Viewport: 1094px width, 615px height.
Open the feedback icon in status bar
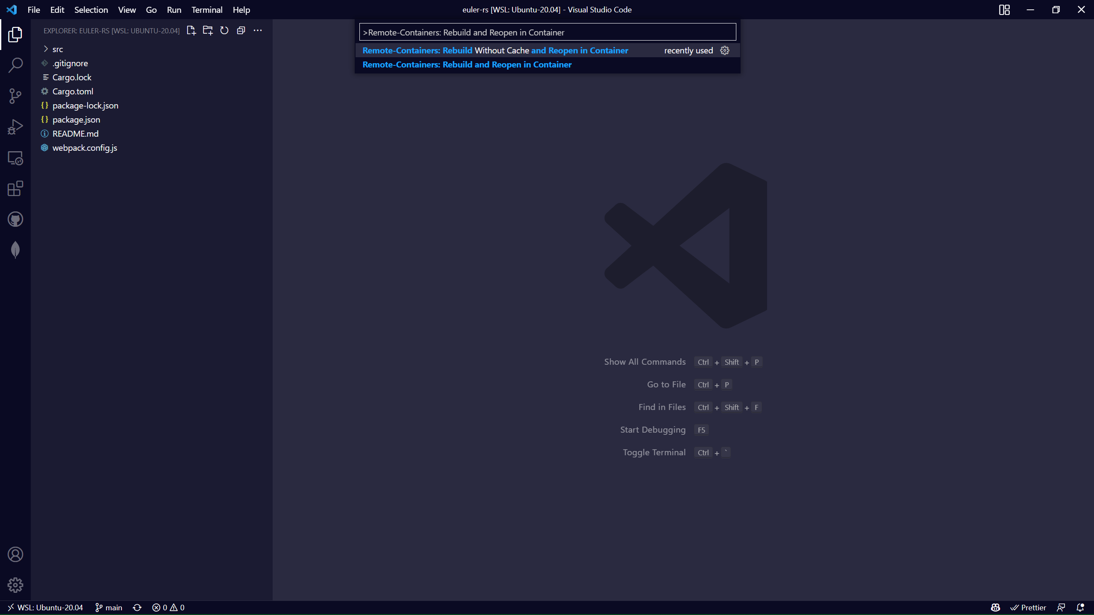click(x=1061, y=607)
